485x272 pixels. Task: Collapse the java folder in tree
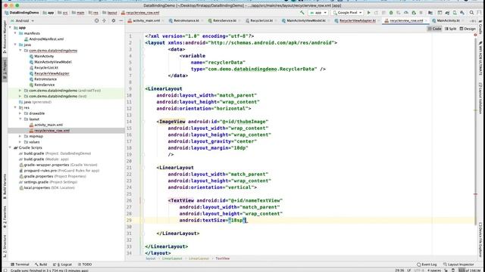click(15, 45)
